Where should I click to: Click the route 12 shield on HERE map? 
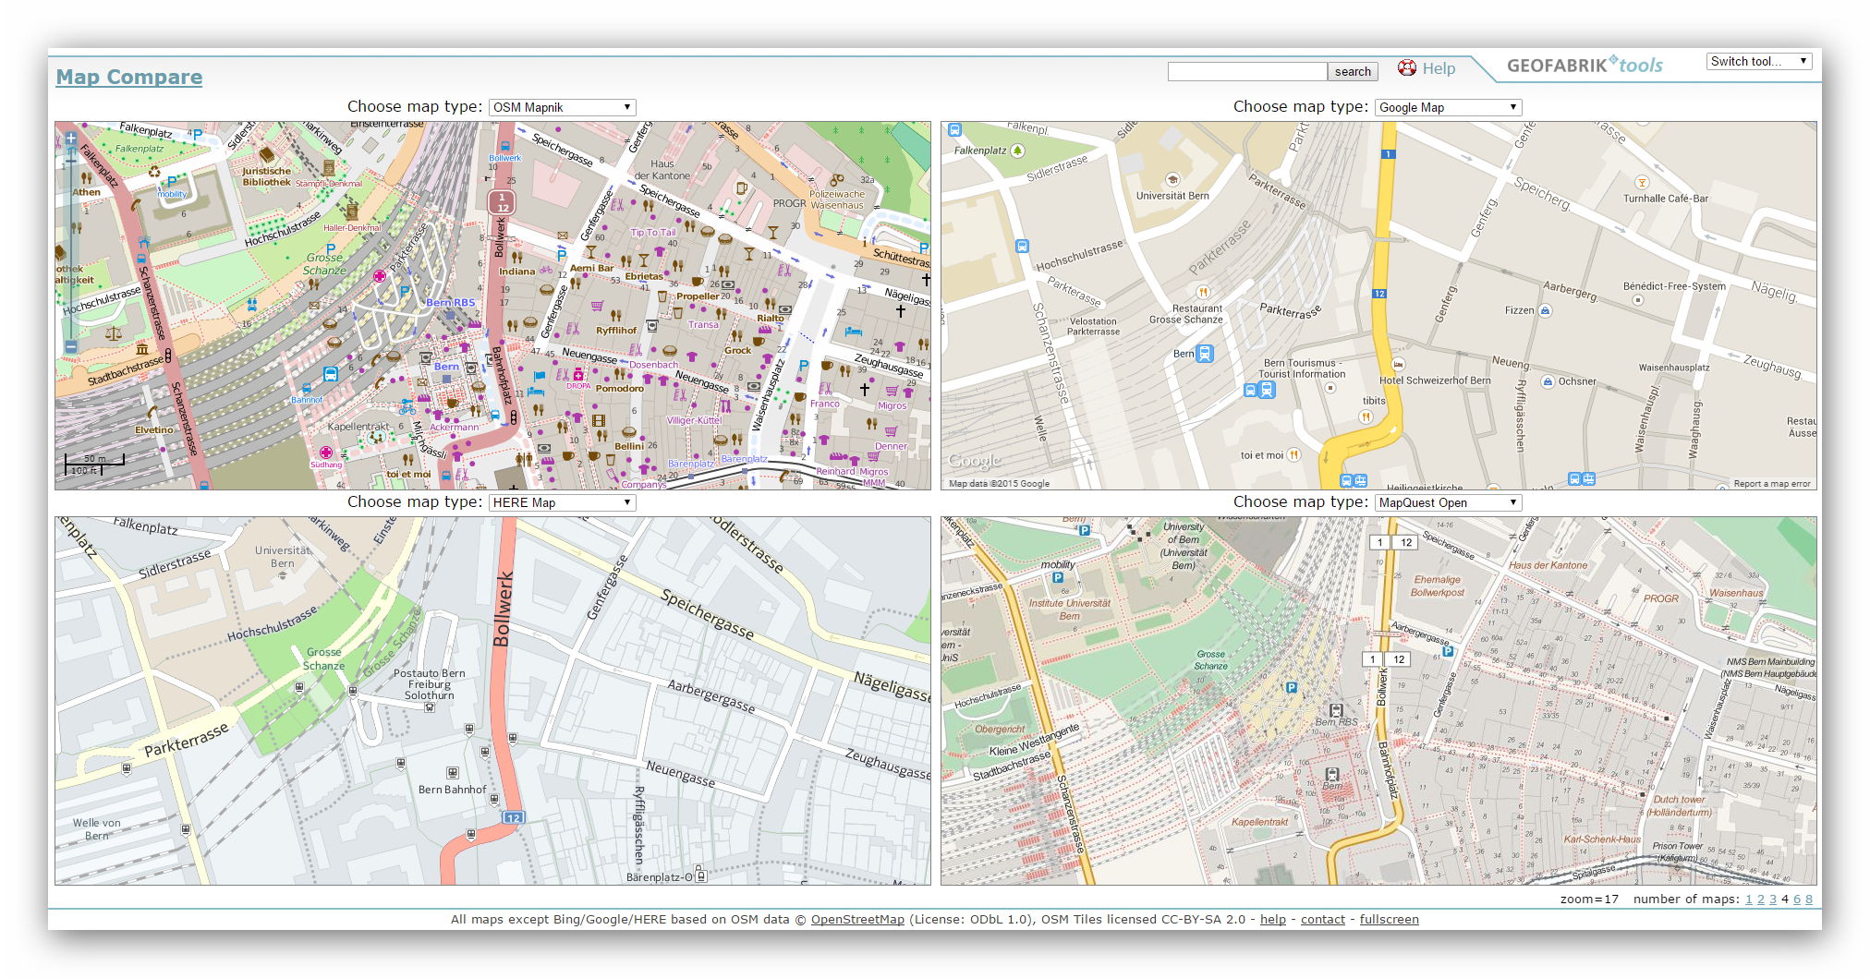514,817
